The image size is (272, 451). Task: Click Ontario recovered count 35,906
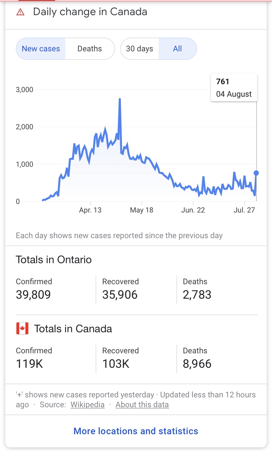(x=120, y=294)
